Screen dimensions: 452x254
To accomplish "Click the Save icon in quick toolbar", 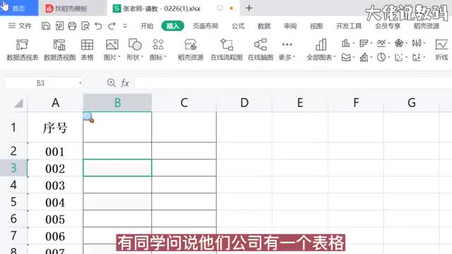I will point(46,26).
